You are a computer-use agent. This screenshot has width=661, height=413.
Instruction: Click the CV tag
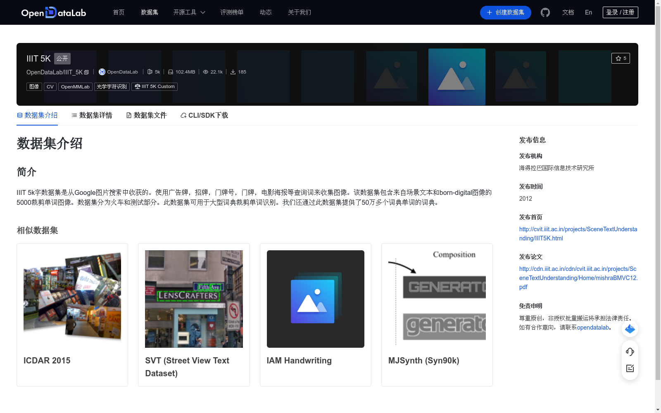(x=50, y=87)
